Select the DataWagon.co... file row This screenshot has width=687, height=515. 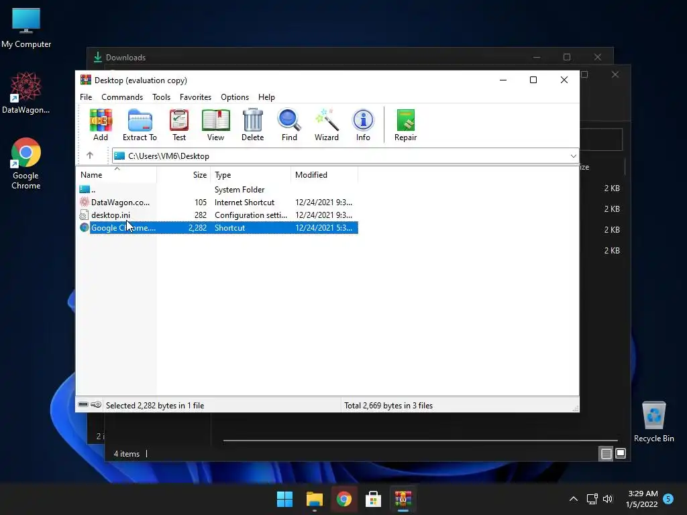pyautogui.click(x=218, y=203)
